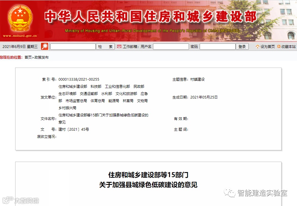Image resolution: width=297 pixels, height=206 pixels.
Task: Click the 乡村振兴局 issuing unit text
Action: 67,108
